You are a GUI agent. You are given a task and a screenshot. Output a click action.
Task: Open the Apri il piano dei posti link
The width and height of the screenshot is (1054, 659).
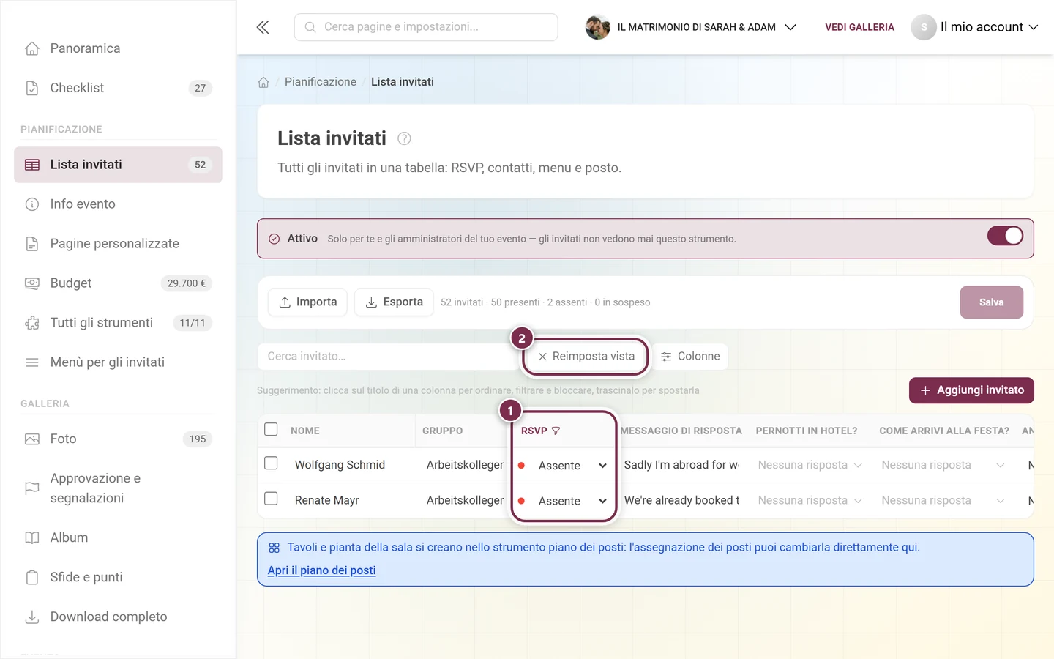coord(321,570)
